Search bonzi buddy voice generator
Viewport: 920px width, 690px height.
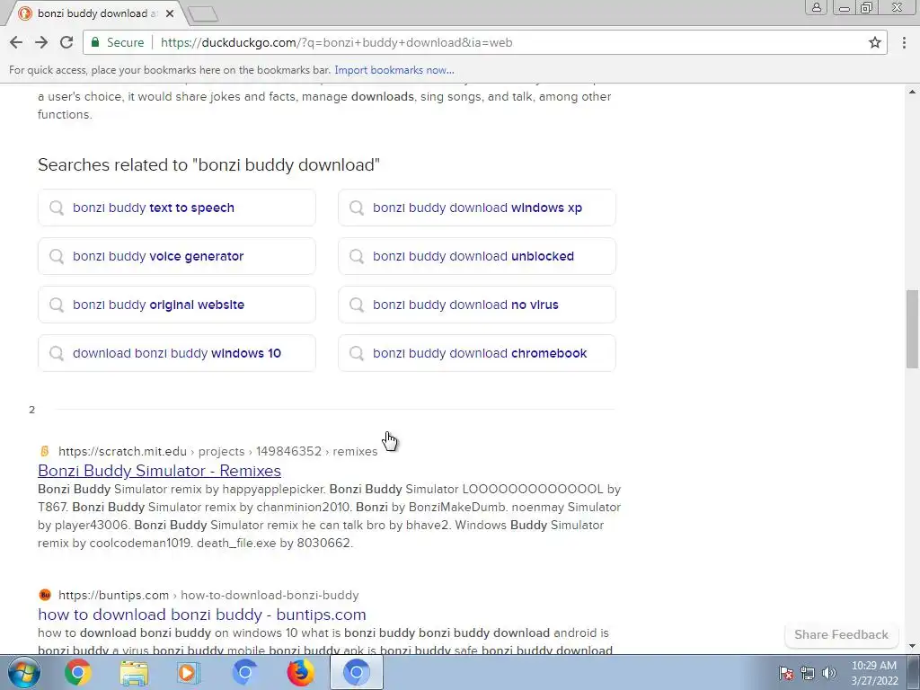[x=177, y=256]
